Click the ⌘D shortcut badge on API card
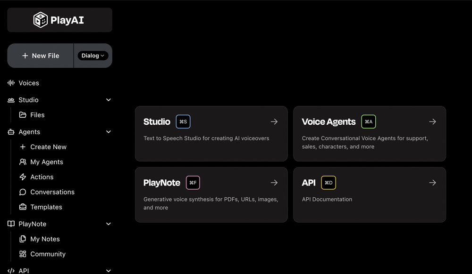 [x=329, y=183]
